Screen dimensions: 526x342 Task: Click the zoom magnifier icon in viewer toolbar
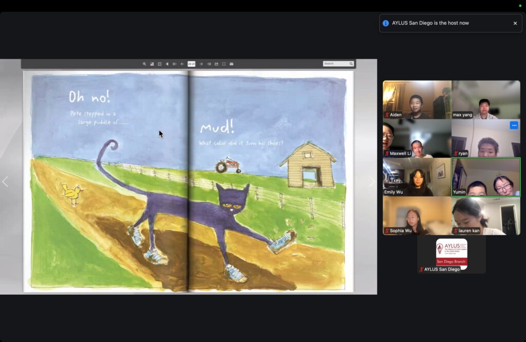pyautogui.click(x=144, y=64)
